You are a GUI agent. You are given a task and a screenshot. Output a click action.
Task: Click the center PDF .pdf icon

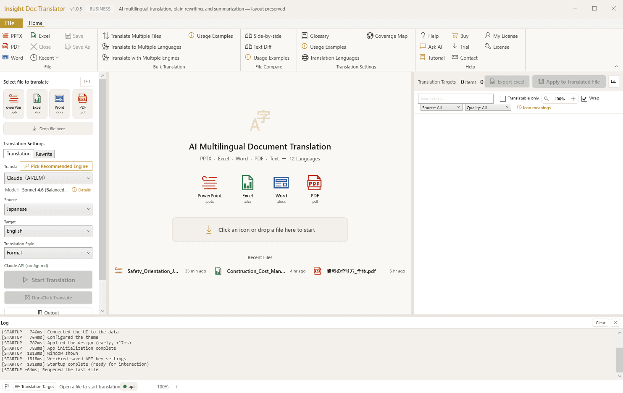(x=315, y=189)
